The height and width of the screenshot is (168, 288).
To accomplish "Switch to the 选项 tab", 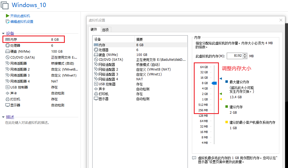I will tap(105, 30).
